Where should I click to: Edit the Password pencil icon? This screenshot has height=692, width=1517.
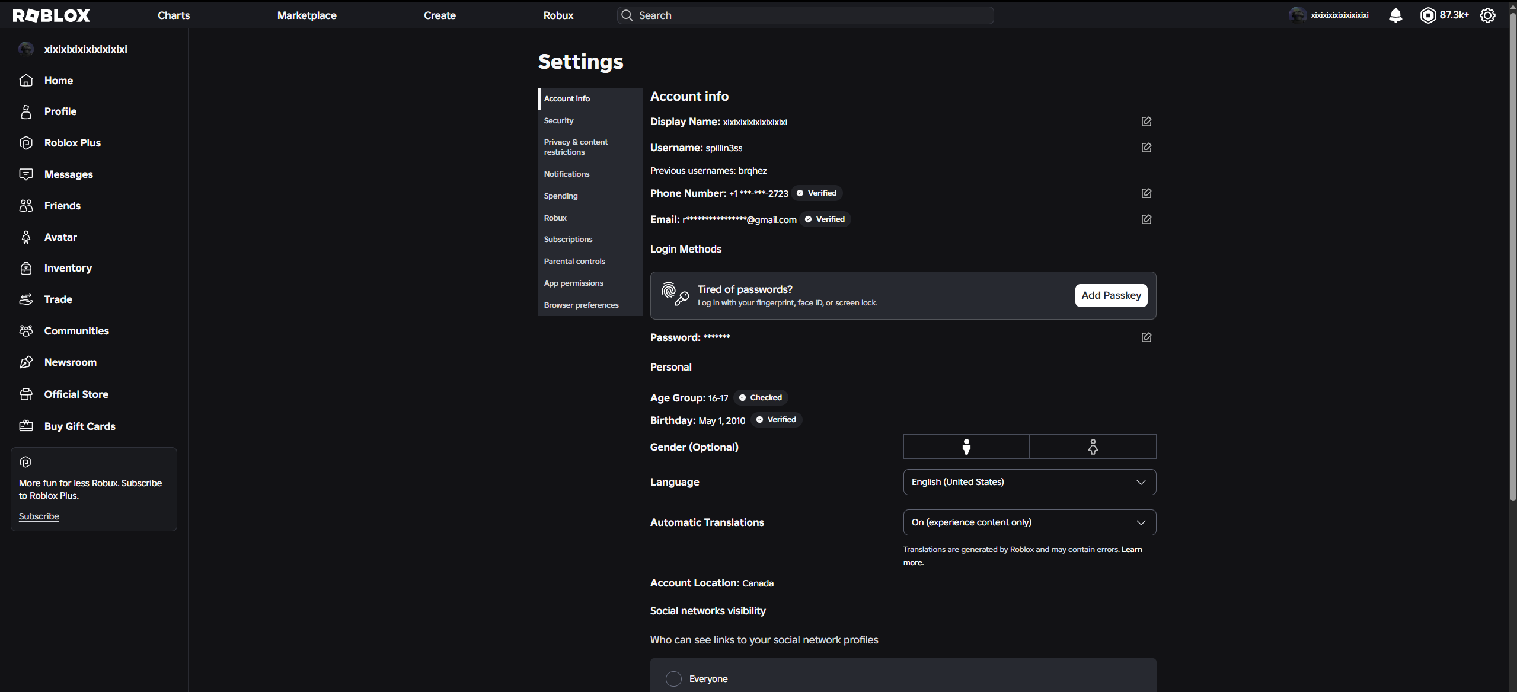click(x=1146, y=337)
